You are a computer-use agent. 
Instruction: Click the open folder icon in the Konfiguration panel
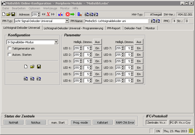click(32, 67)
